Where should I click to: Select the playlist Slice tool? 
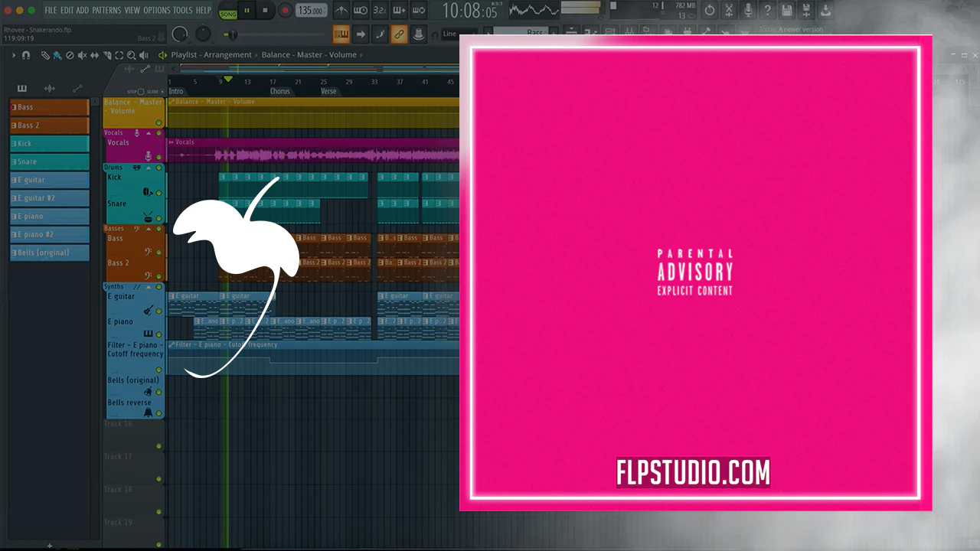106,55
